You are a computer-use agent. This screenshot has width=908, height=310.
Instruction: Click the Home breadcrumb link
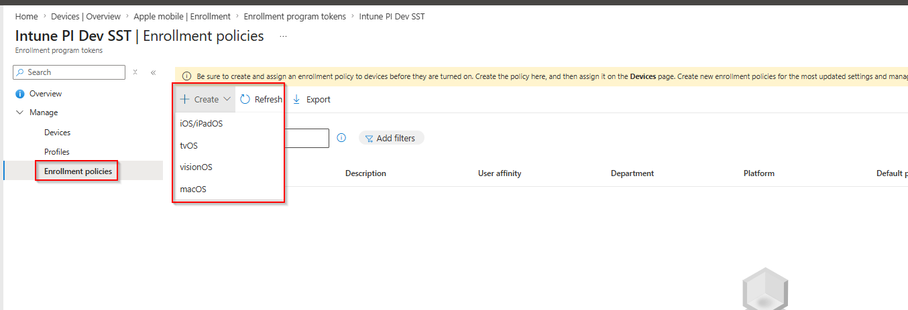(x=26, y=16)
